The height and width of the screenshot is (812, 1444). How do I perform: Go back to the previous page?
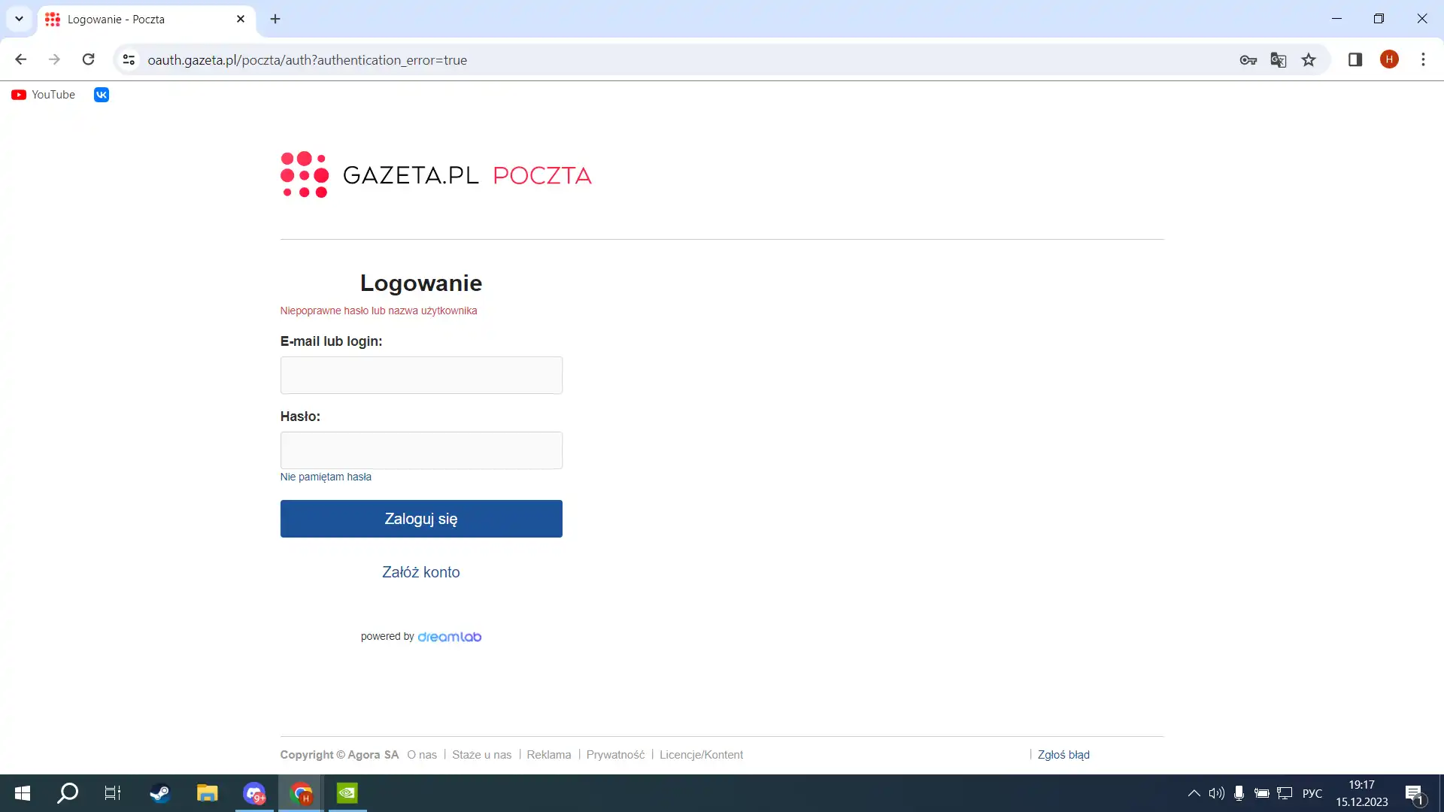tap(21, 59)
